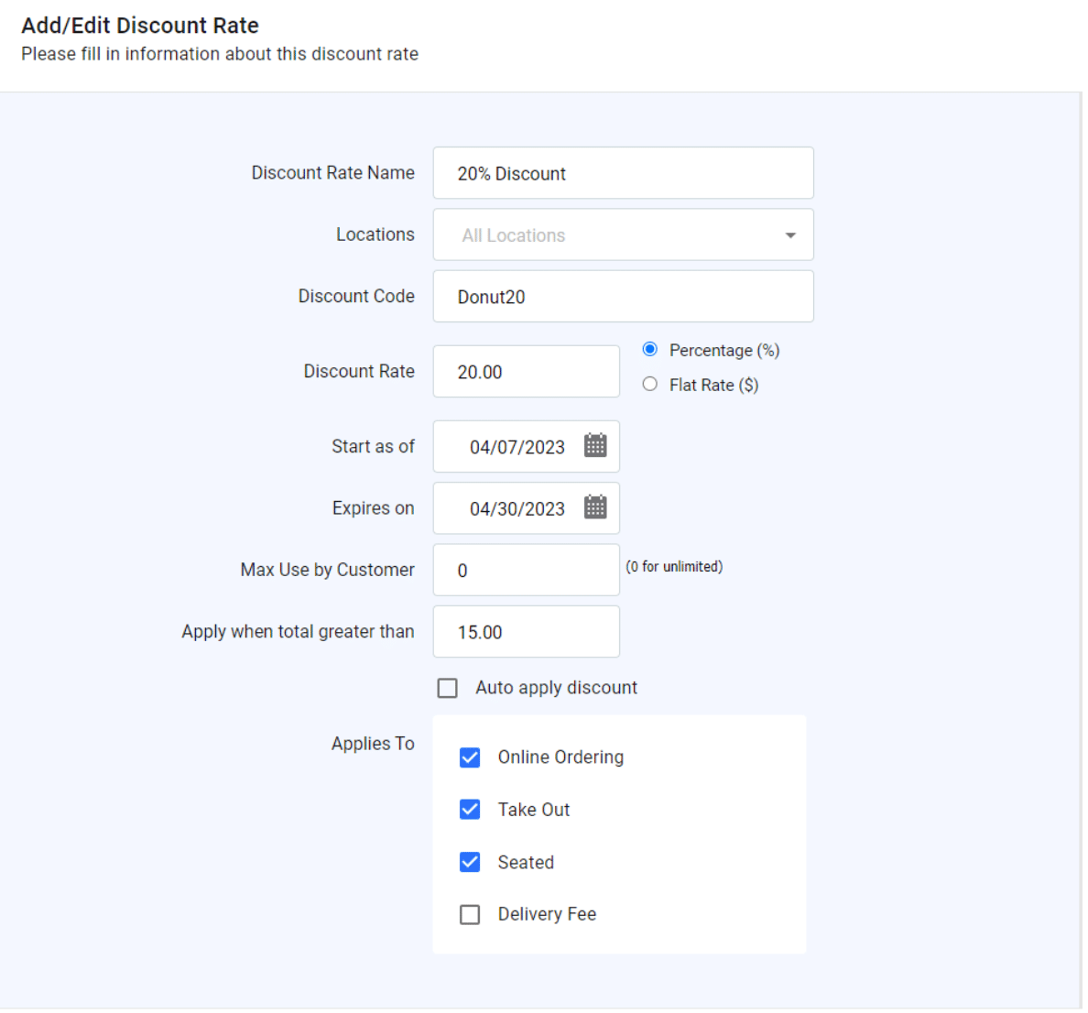Click the Max Use by Customer label
This screenshot has width=1088, height=1013.
click(x=328, y=571)
